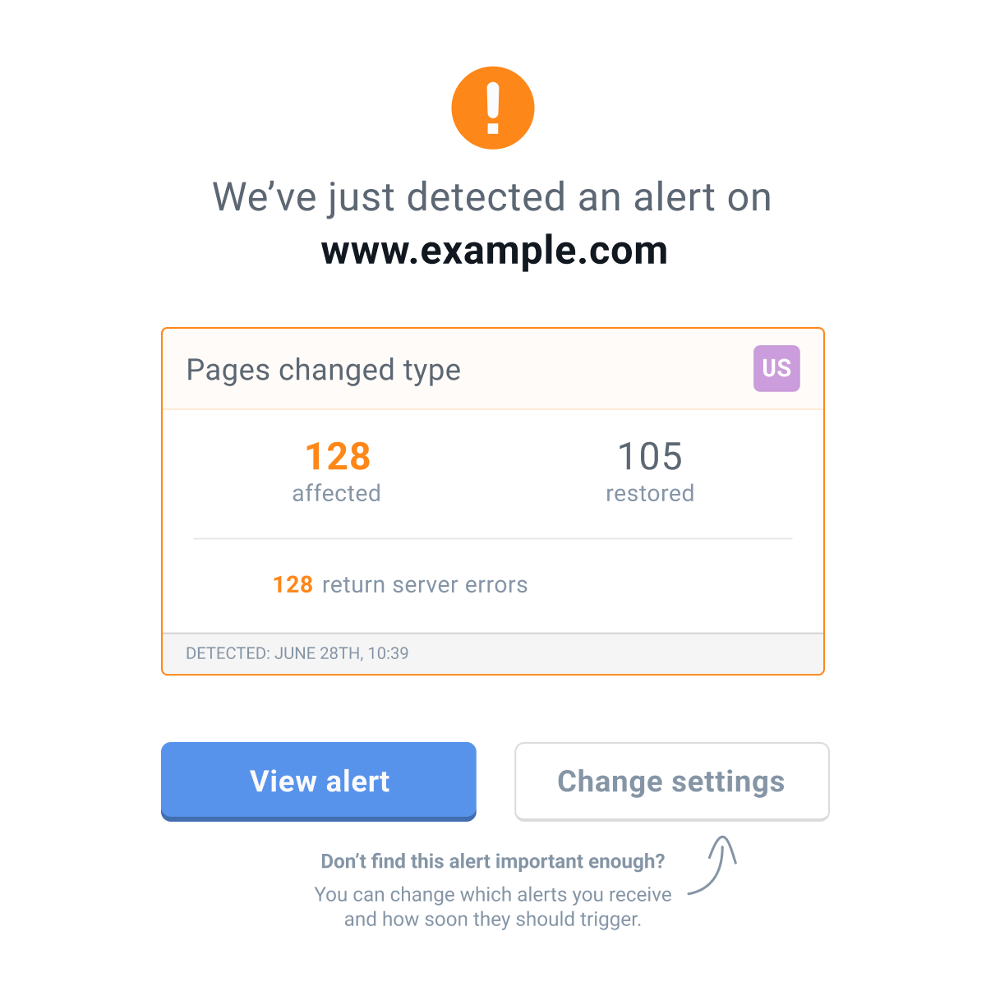This screenshot has height=996, width=986.
Task: Click the curved arrow pointing to settings
Action: [712, 865]
